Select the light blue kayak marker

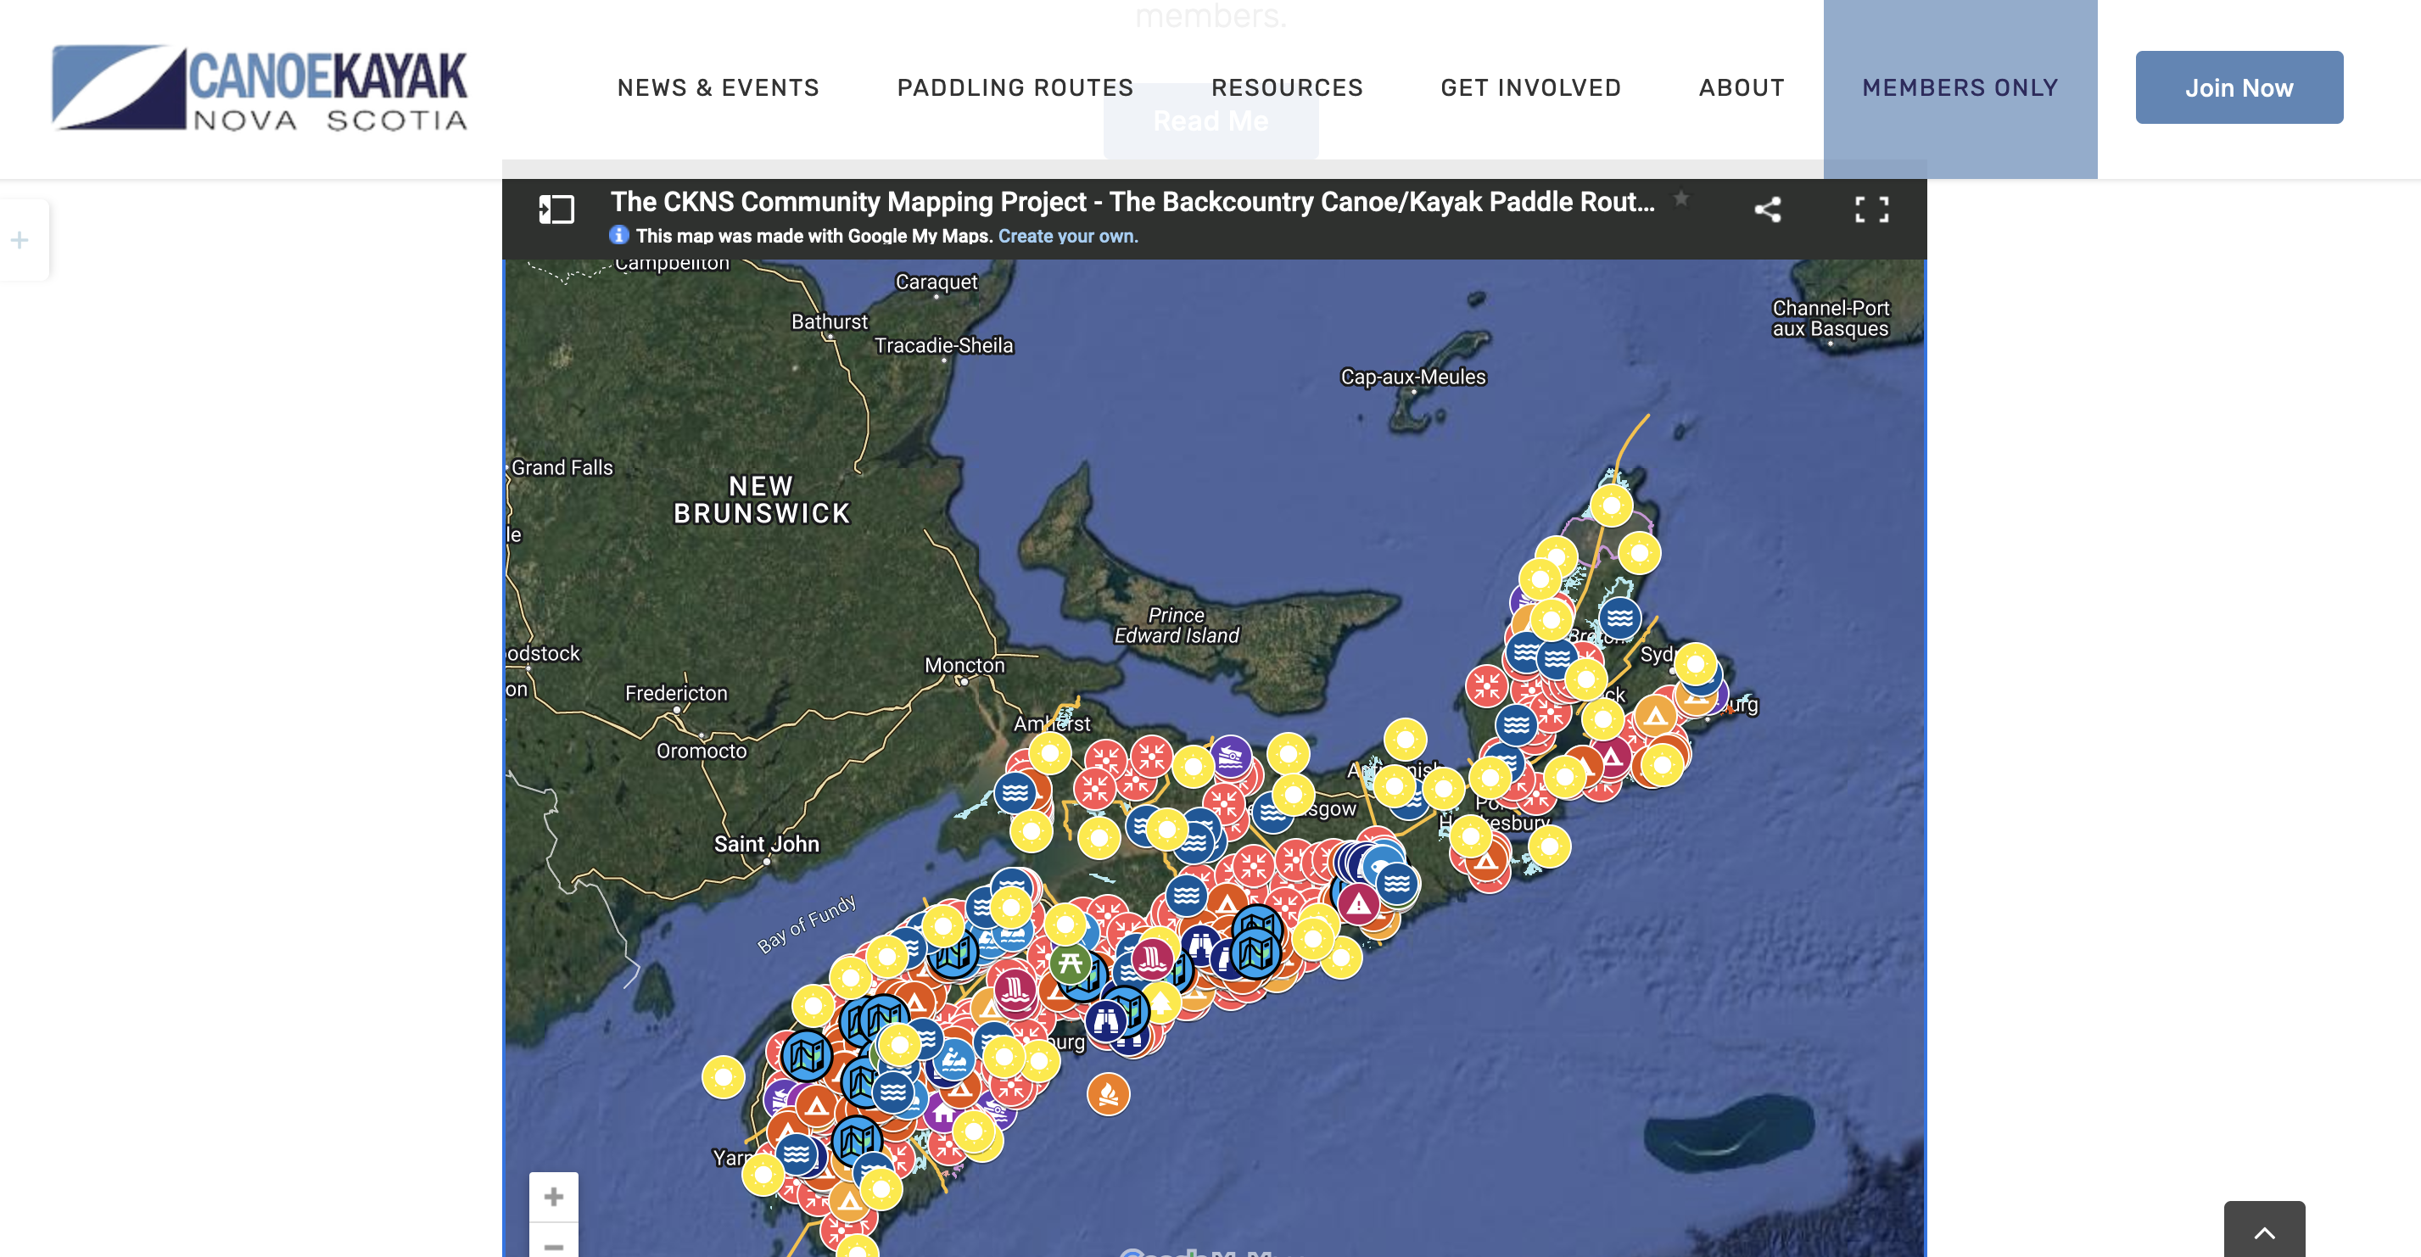pyautogui.click(x=955, y=1059)
